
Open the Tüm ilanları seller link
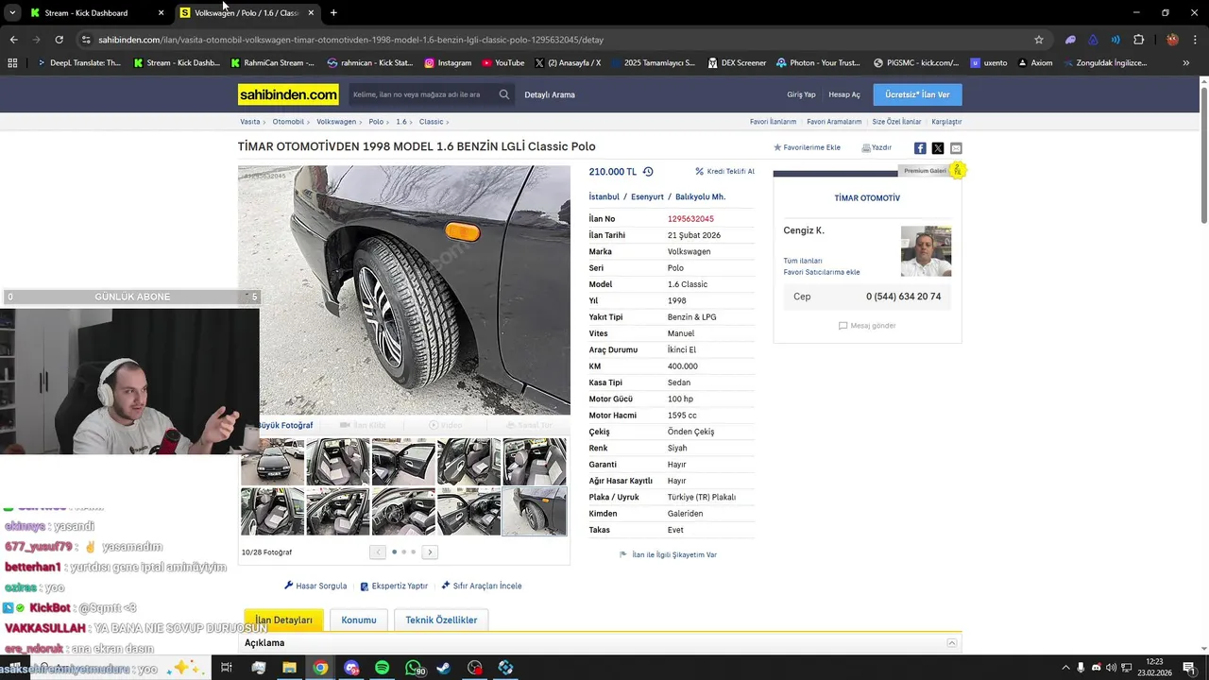(803, 261)
